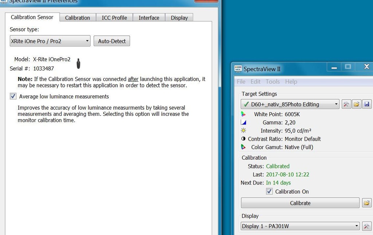The width and height of the screenshot is (373, 235).
Task: Click the underlined word after in the note
Action: tap(133, 79)
